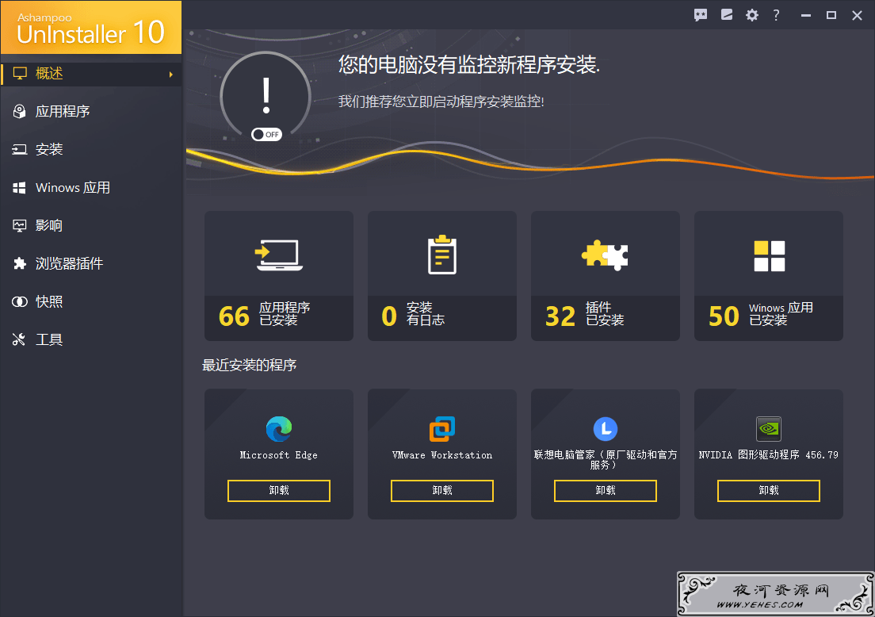Open help via the question mark icon
Image resolution: width=875 pixels, height=617 pixels.
[776, 15]
